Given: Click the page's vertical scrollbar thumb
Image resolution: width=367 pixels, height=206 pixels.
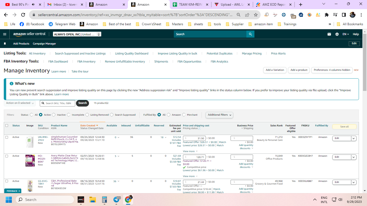Looking at the screenshot, I should pos(365,62).
